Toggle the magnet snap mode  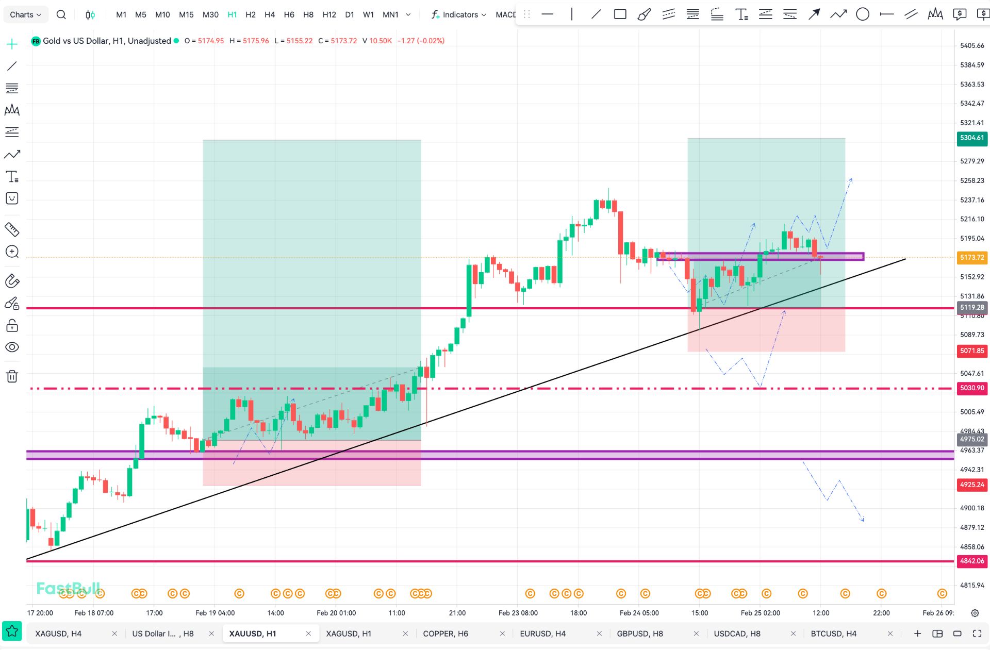[x=12, y=281]
